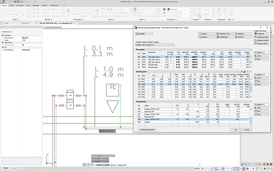Open the Ejection process hygiene function
This screenshot has width=274, height=171.
coord(261,40)
